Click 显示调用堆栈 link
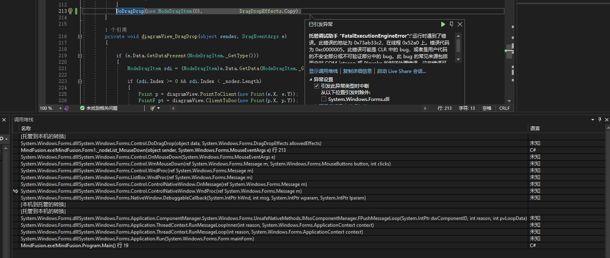This screenshot has width=610, height=258. tap(323, 71)
